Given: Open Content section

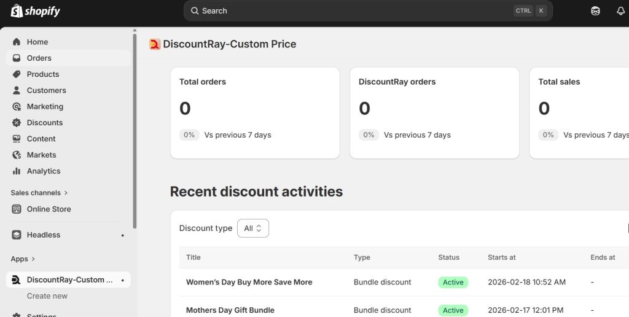Looking at the screenshot, I should [x=68, y=139].
